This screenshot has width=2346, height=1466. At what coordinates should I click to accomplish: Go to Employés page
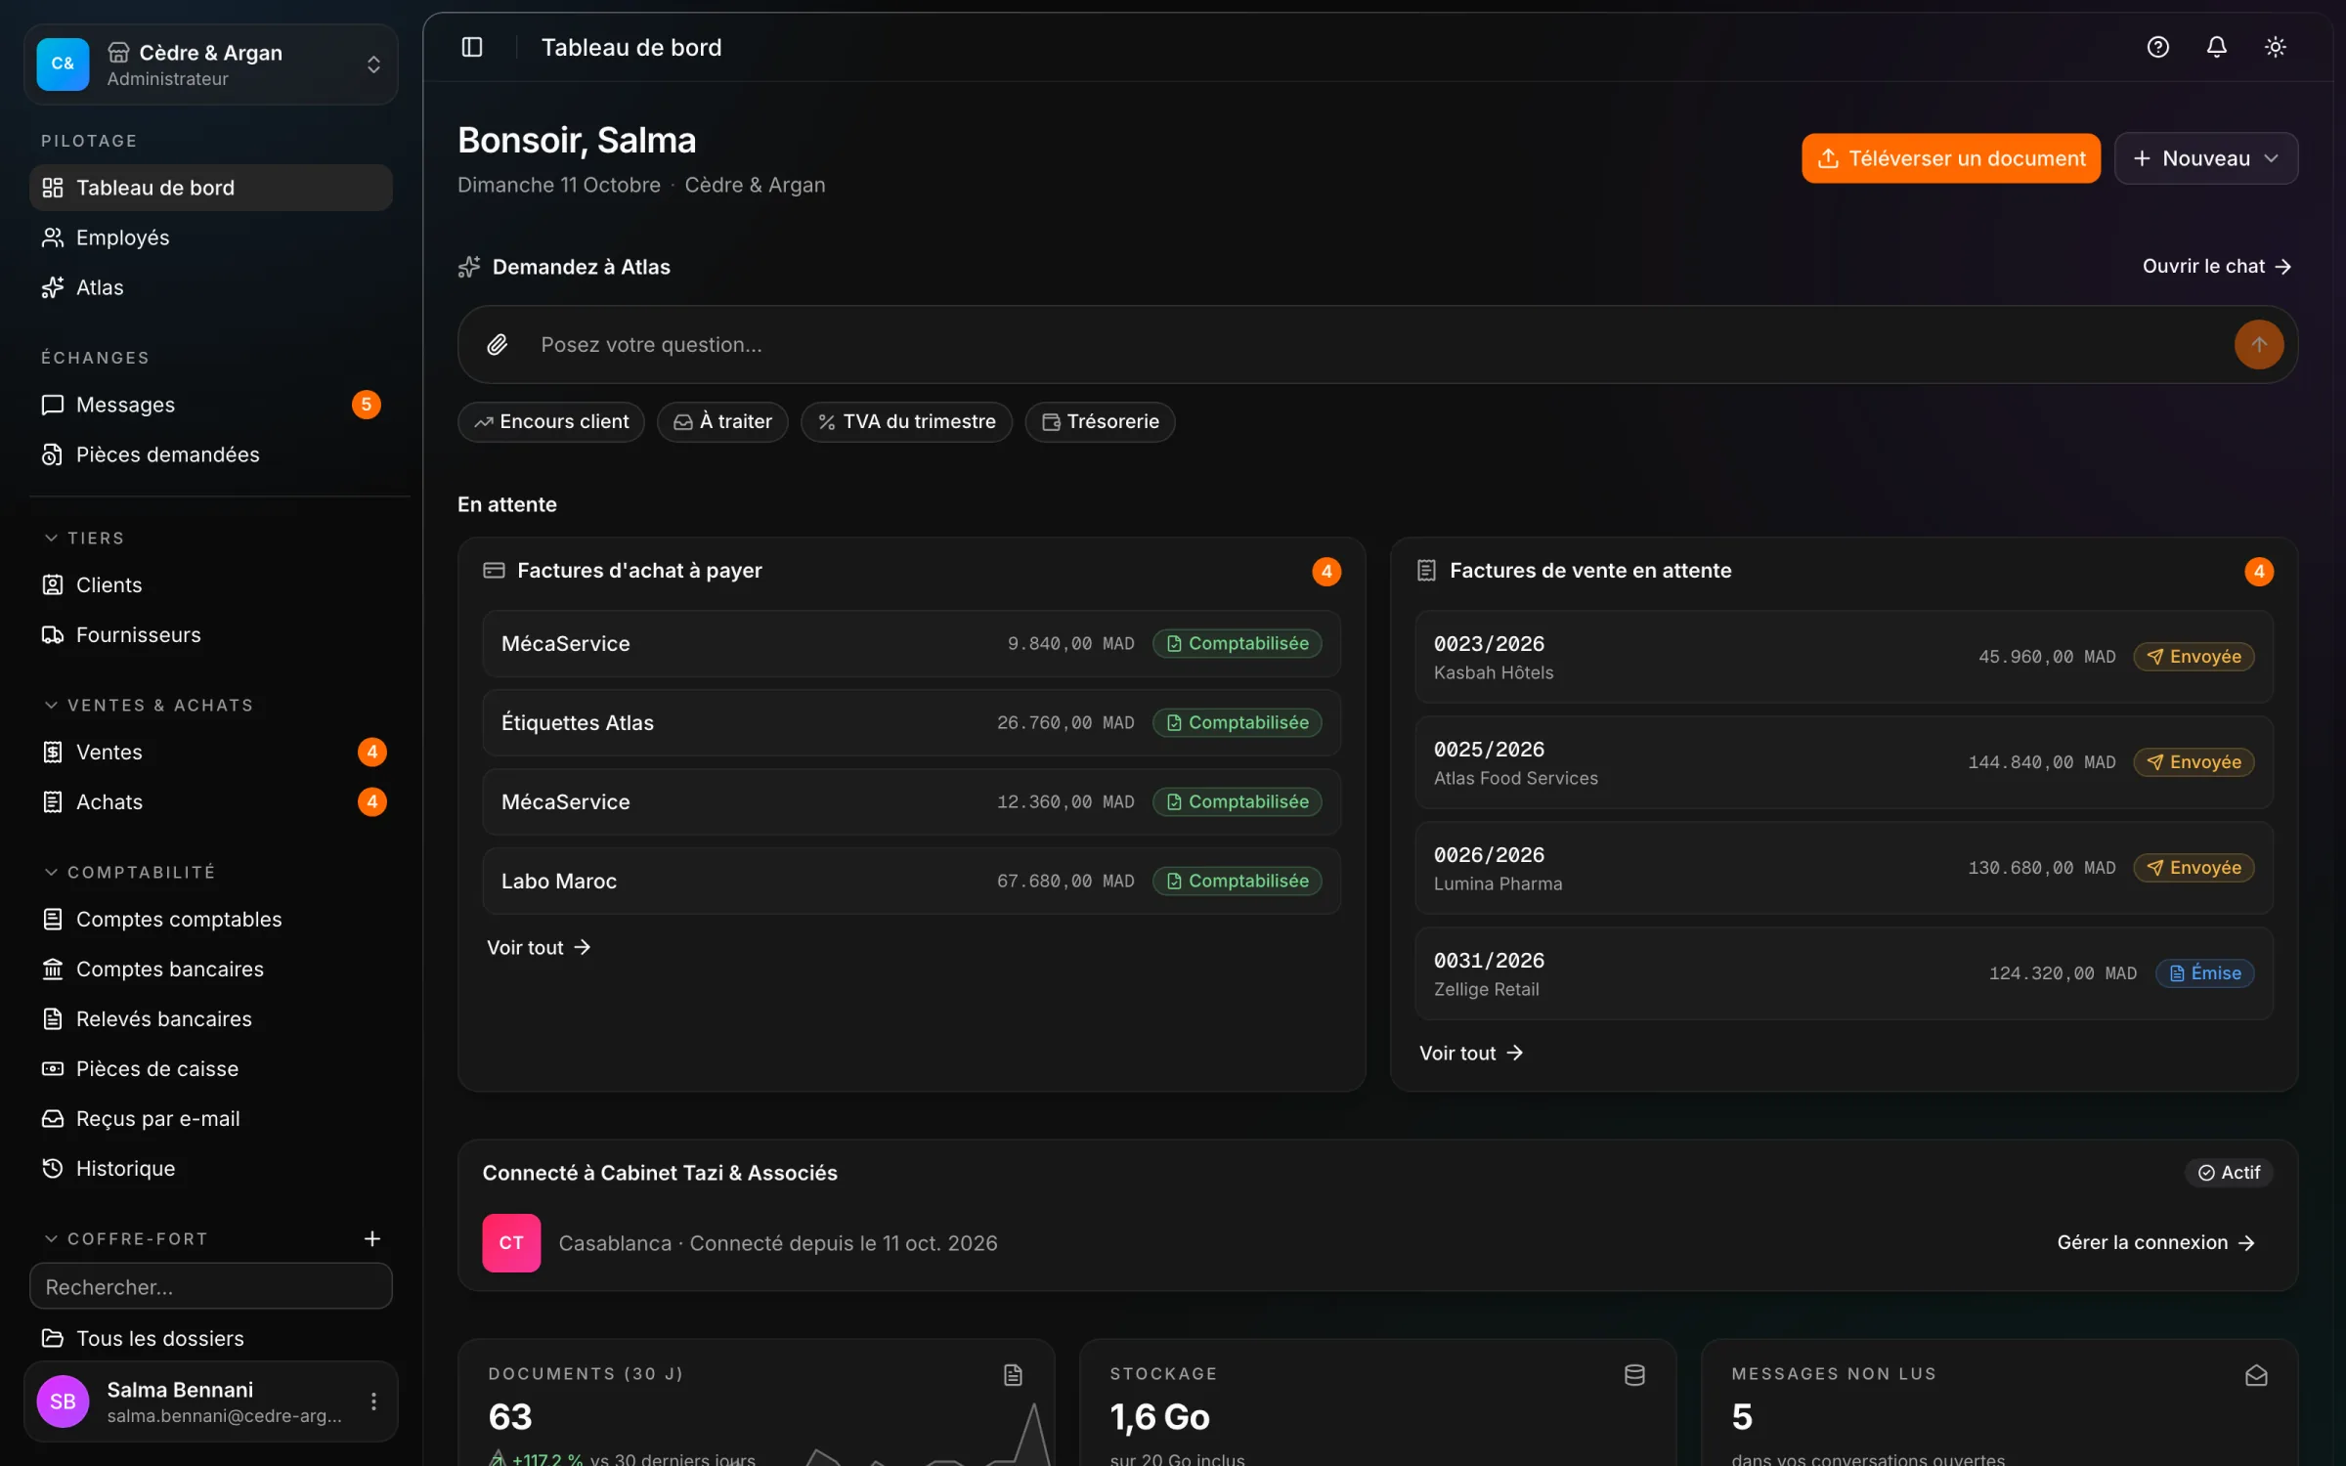pyautogui.click(x=211, y=237)
